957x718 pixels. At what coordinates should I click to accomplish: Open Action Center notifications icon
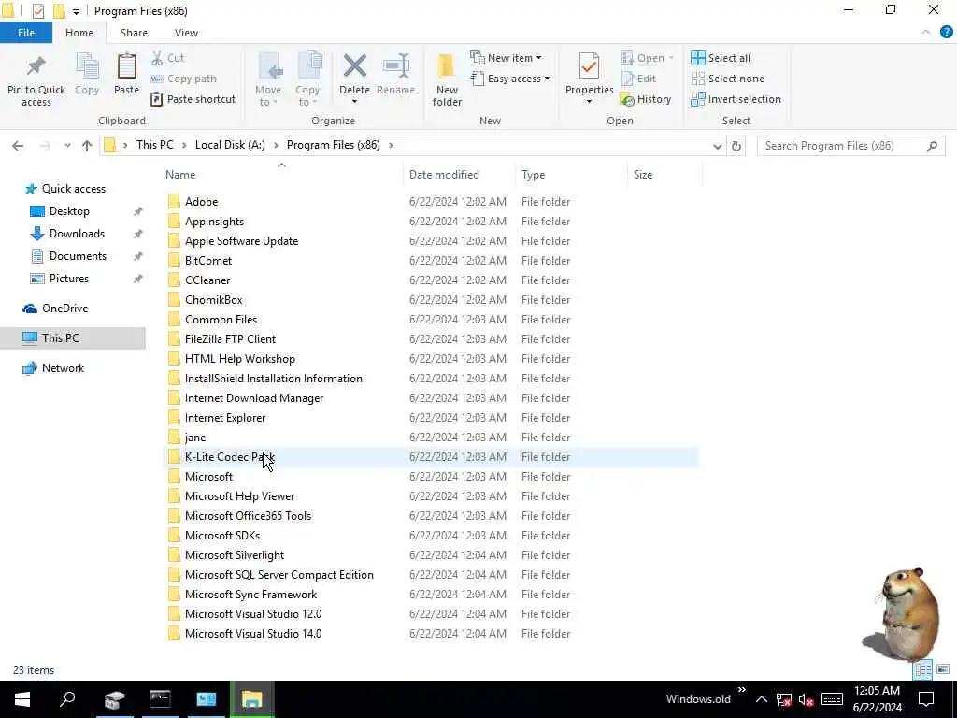(926, 699)
